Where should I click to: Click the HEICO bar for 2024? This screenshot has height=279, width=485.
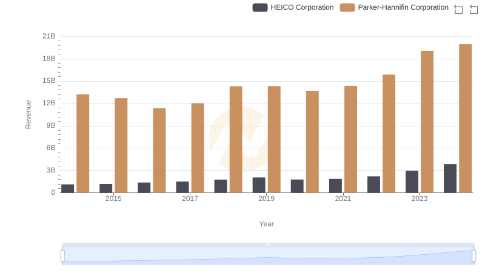tap(450, 179)
